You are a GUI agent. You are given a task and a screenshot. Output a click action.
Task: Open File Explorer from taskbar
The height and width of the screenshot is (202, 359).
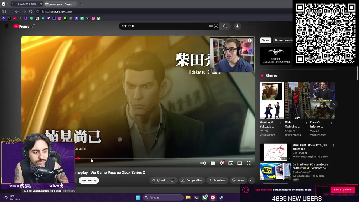click(x=188, y=198)
